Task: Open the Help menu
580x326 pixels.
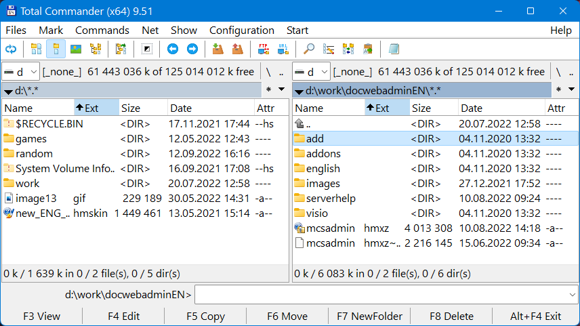Action: point(561,30)
